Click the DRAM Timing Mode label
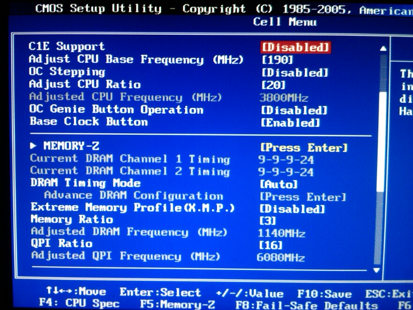413x310 pixels. 85,183
